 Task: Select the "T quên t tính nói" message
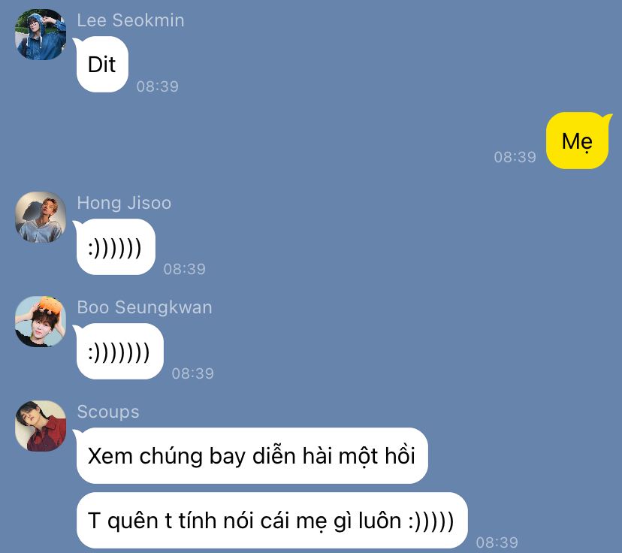(272, 521)
